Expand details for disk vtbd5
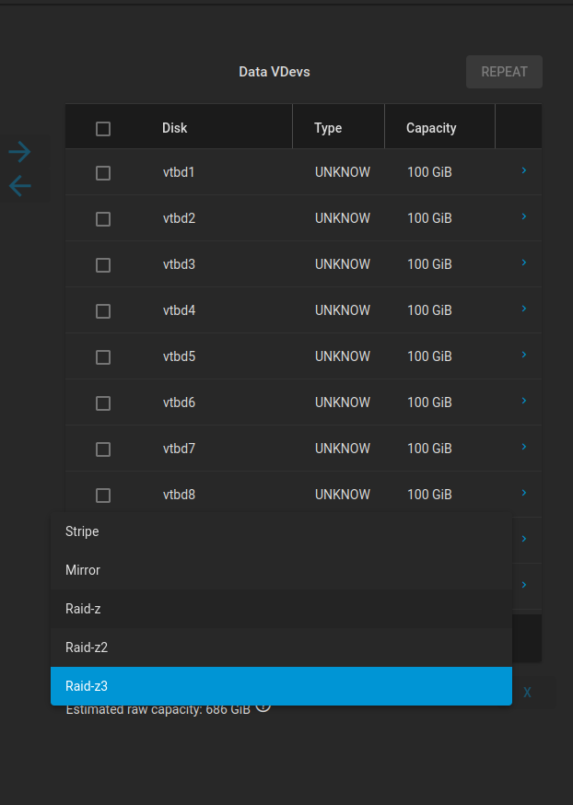 (x=523, y=356)
